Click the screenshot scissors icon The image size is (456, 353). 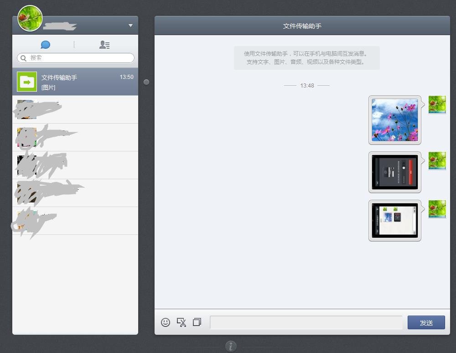181,322
